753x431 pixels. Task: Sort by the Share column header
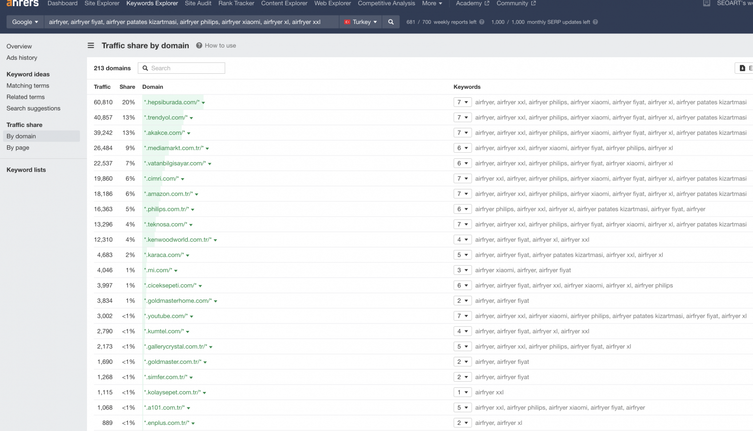point(127,87)
